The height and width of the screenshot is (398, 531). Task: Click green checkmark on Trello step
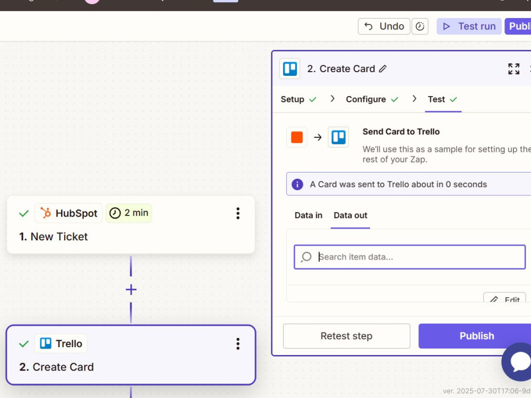point(24,344)
